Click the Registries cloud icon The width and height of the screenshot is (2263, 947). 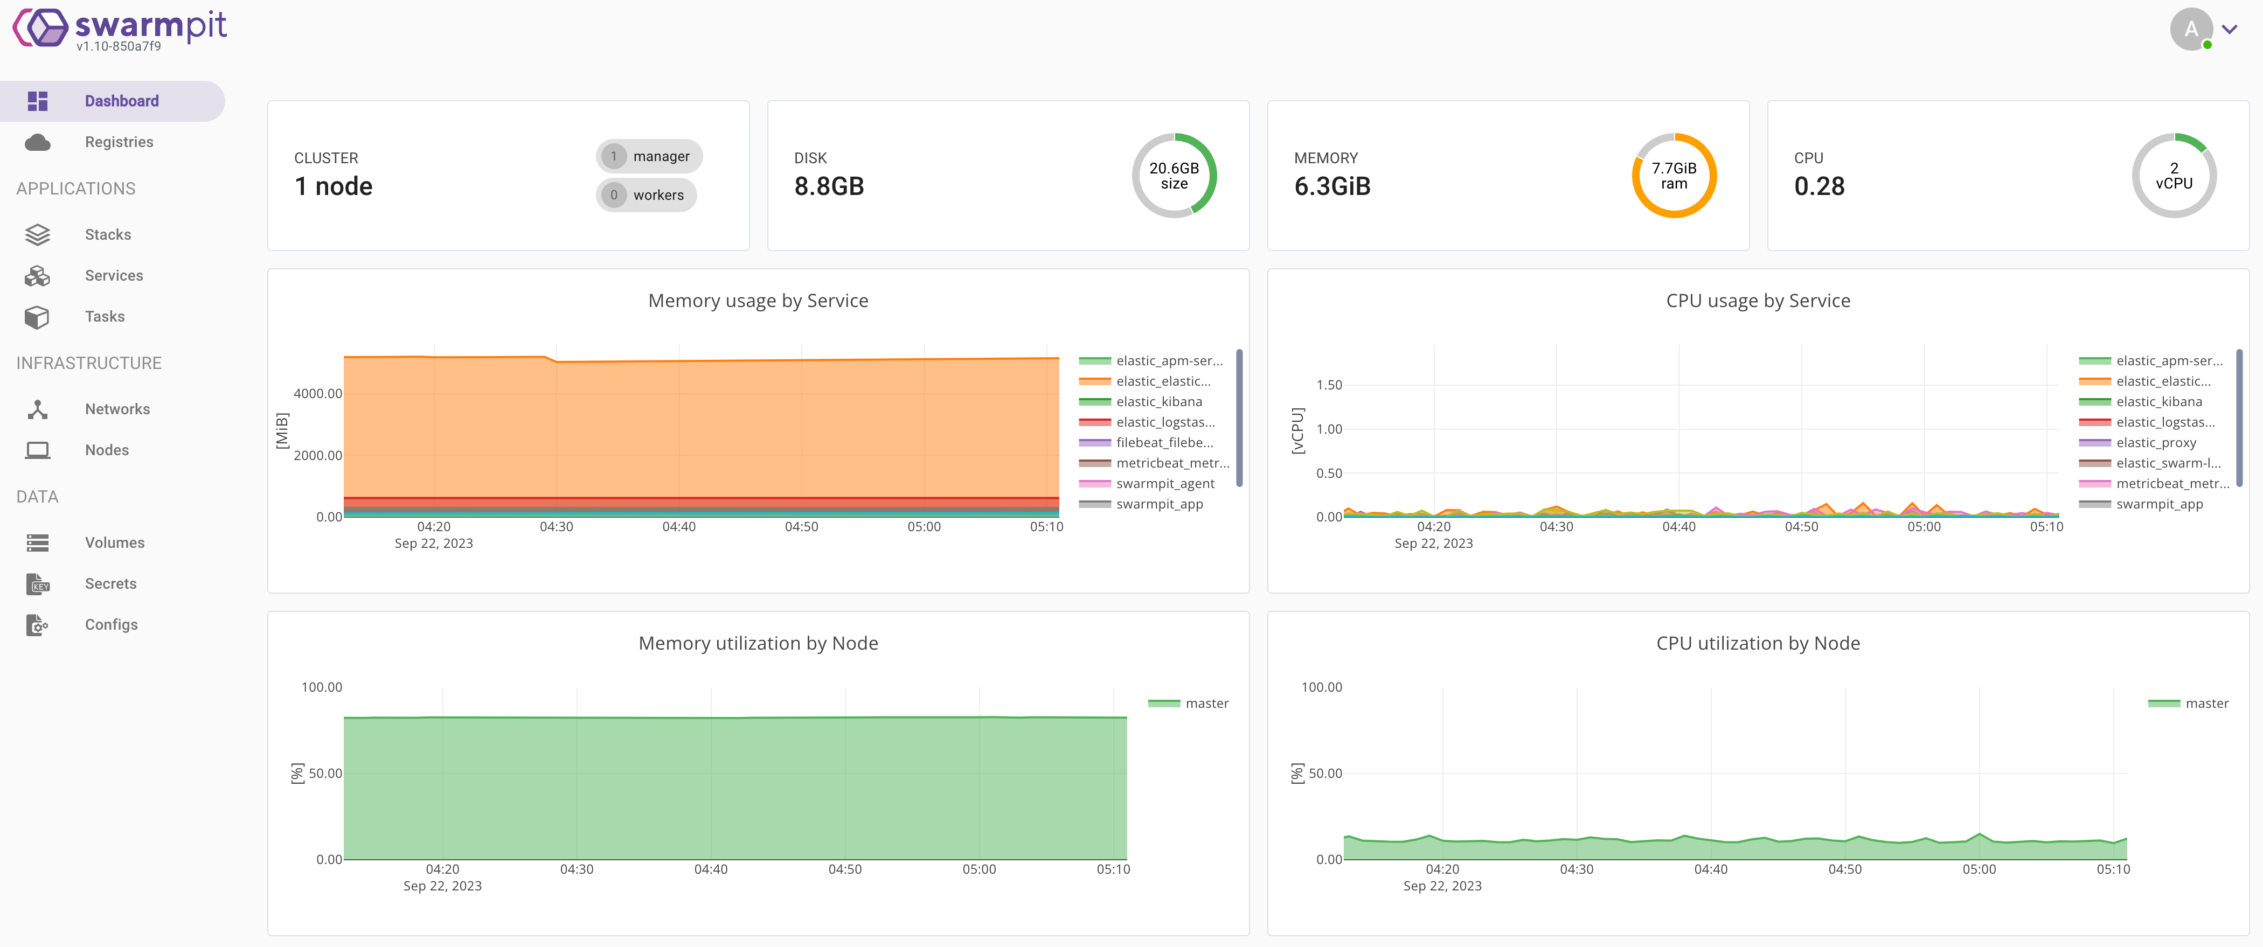pos(37,142)
